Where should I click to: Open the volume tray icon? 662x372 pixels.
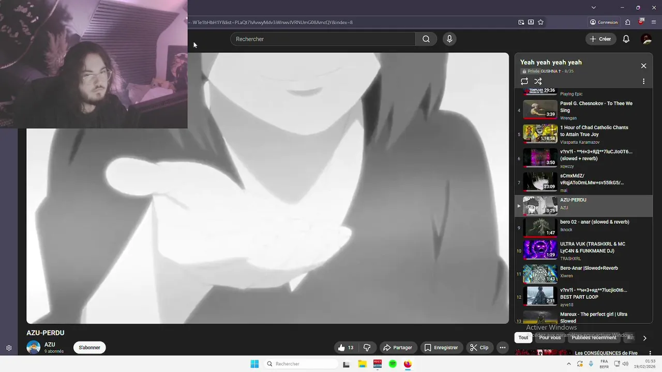[625, 364]
